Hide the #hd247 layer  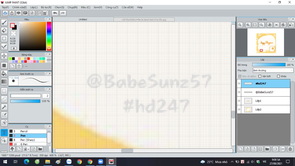click(239, 83)
